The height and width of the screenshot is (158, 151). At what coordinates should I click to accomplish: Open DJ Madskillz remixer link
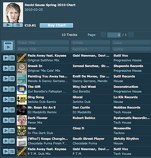click(82, 112)
